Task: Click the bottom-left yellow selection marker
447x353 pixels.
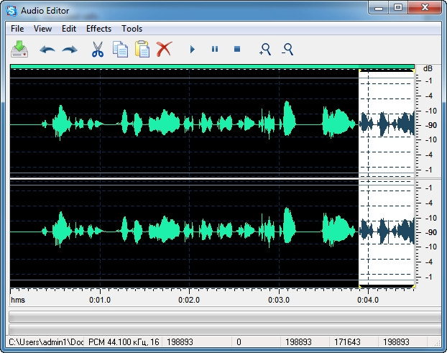Action: [360, 286]
